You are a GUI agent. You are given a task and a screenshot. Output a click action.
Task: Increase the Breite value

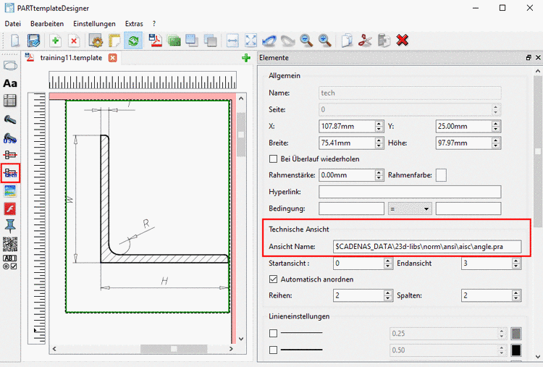pyautogui.click(x=379, y=140)
